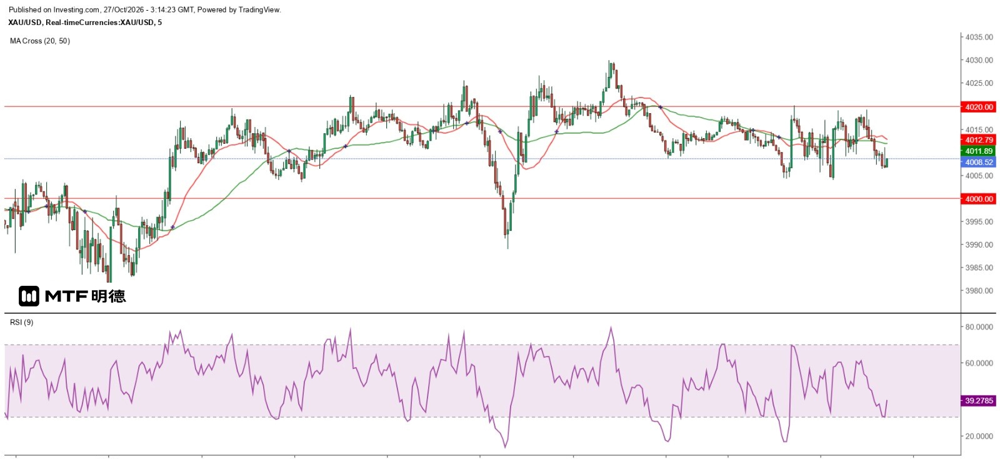Click the 3980.00 price axis label

click(979, 291)
